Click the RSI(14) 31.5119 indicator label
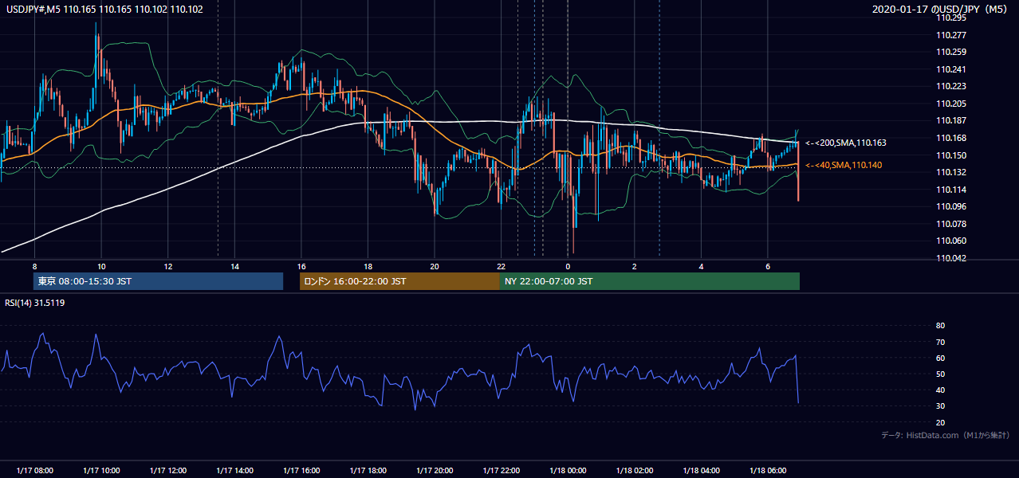 (36, 303)
